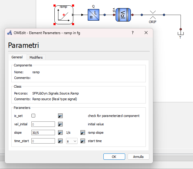Image resolution: width=193 pixels, height=169 pixels.
Task: Click the icon right of the s dropdown
Action: (x=83, y=141)
